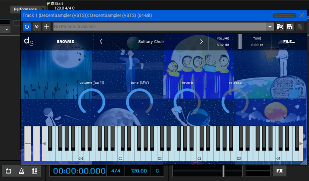
Task: Click the modulation wheel strip
Action: point(37,143)
